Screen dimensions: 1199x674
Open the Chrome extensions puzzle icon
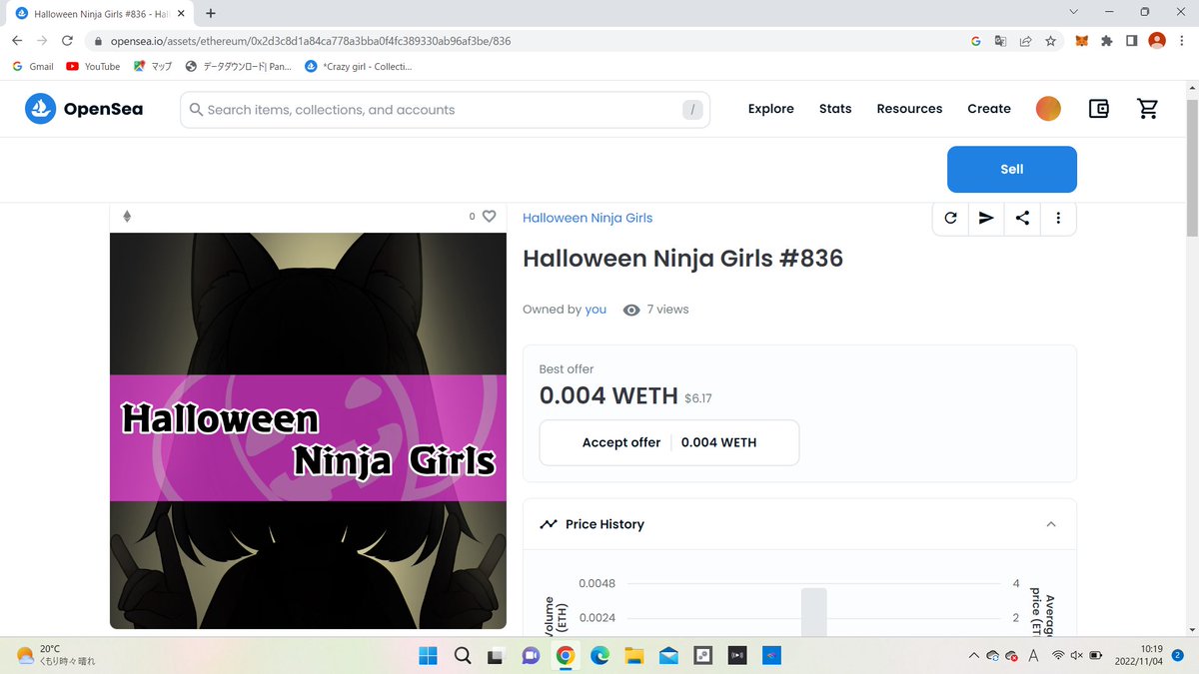pos(1106,41)
